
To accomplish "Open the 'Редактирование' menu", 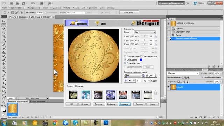I will 17,8.
